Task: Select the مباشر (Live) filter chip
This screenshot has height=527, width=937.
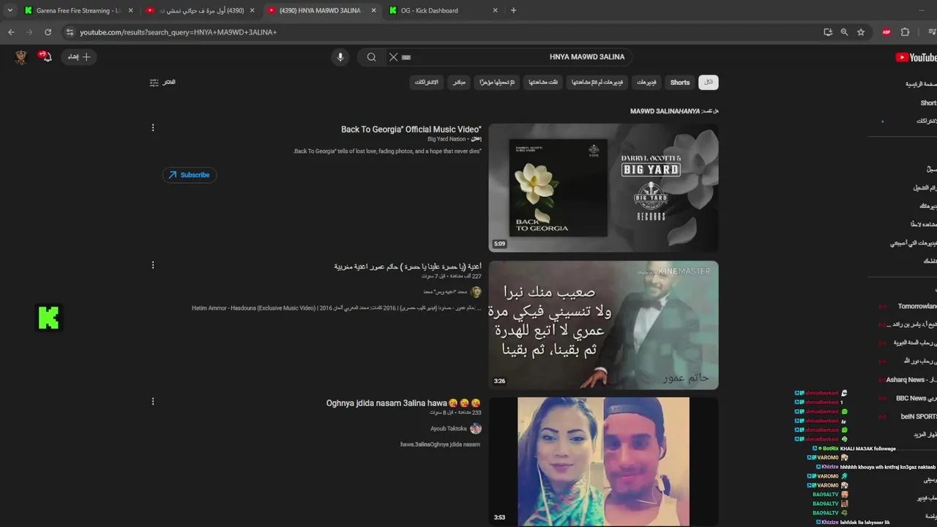Action: point(458,82)
